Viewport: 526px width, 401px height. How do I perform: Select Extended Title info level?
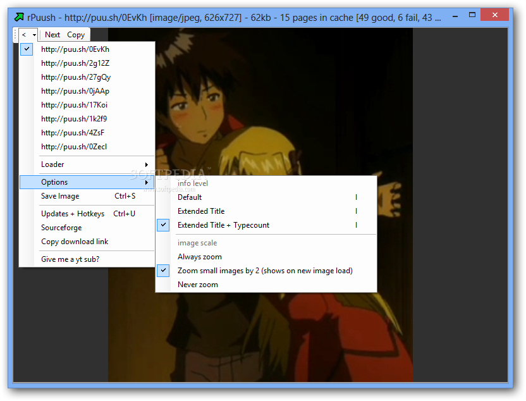[266, 211]
